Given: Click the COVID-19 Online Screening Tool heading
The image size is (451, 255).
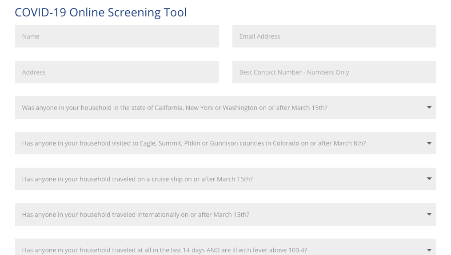Looking at the screenshot, I should coord(101,12).
